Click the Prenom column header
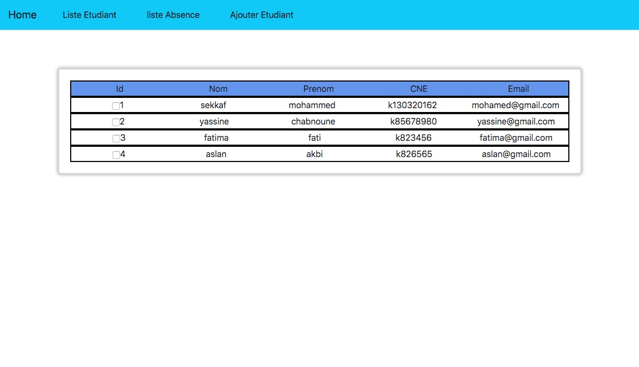 tap(318, 89)
